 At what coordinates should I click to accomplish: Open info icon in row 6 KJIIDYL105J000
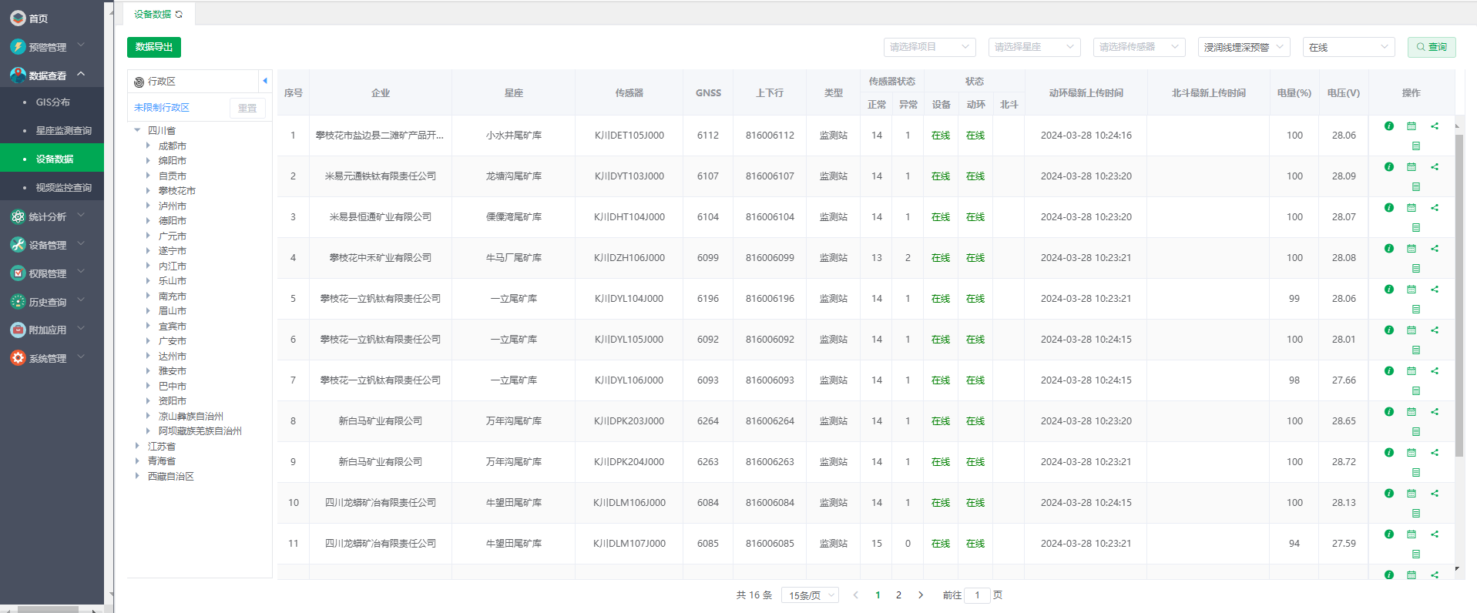(x=1388, y=330)
